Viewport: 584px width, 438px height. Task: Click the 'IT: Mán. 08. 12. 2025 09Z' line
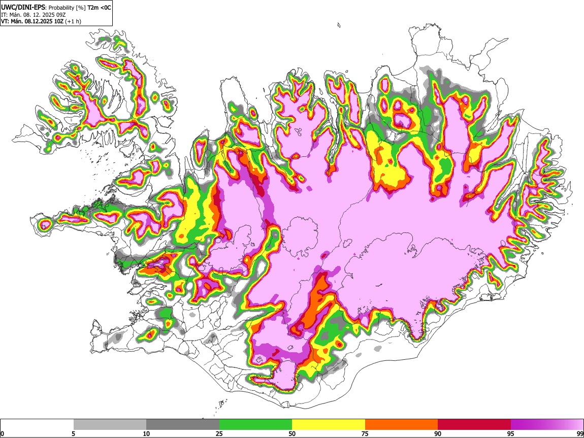[x=33, y=15]
